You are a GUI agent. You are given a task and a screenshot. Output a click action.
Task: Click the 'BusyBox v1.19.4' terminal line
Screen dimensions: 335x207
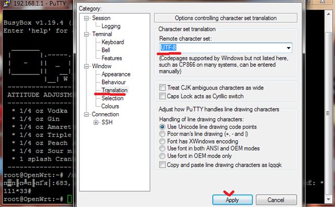[38, 23]
